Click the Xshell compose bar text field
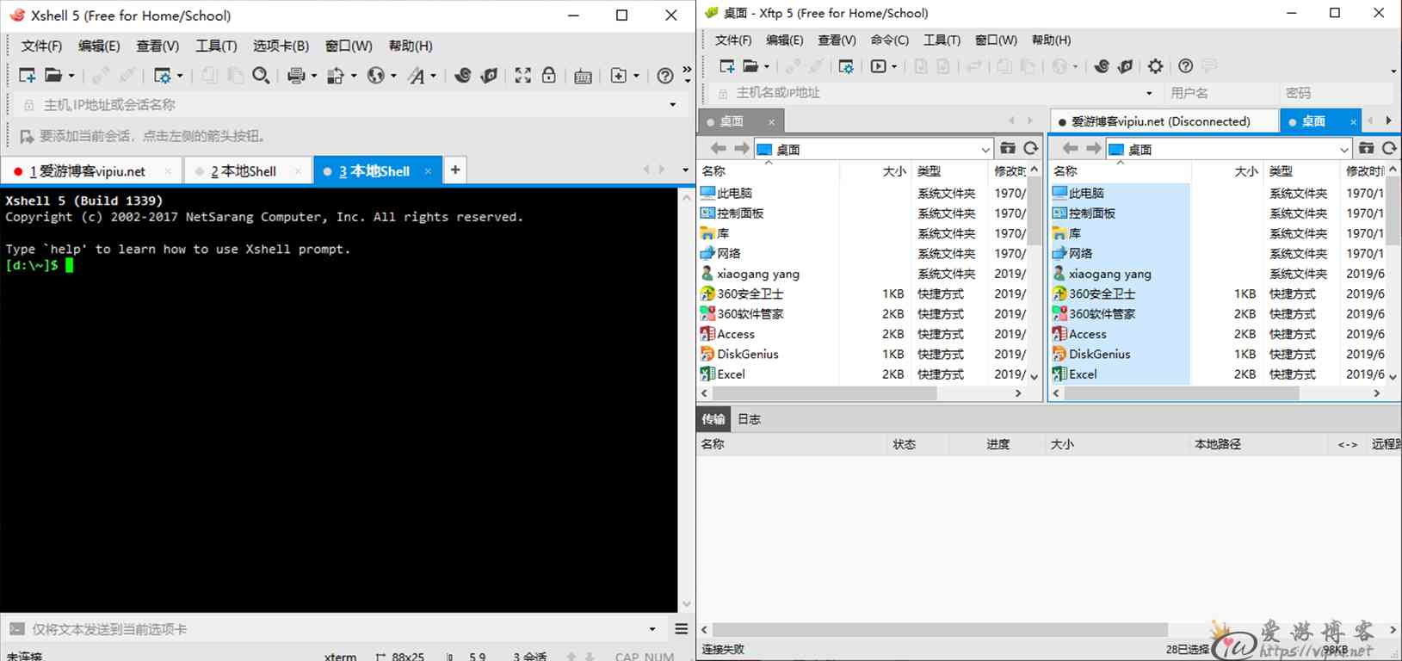 (336, 629)
